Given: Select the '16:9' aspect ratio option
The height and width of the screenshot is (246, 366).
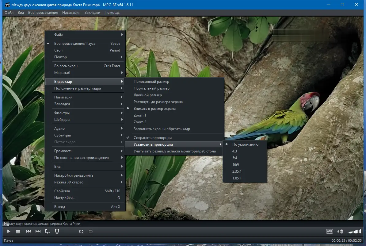Looking at the screenshot, I should coord(236,165).
